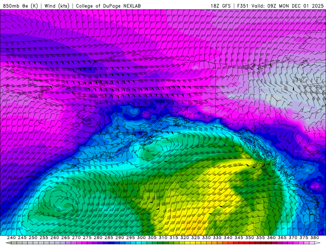The image size is (326, 245).
Task: Click the 335 value on the color scale
Action: click(x=217, y=238)
